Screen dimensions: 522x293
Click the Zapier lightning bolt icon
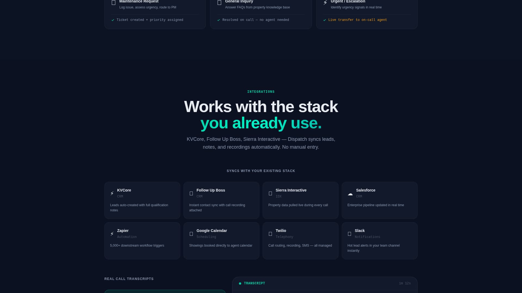[x=112, y=234]
